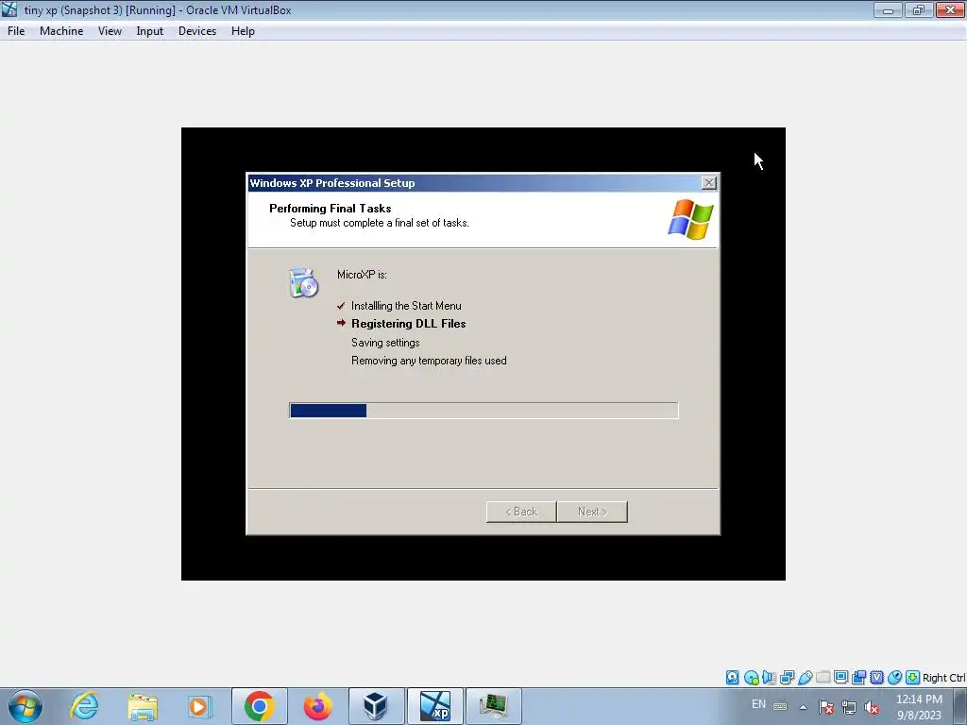Click the muted volume tray icon
Screen dimensions: 967x725
(x=872, y=707)
